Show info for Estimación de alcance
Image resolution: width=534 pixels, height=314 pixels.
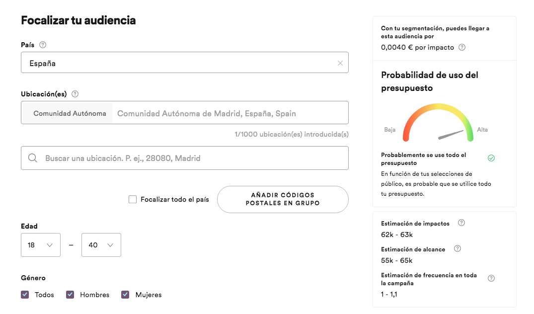tap(458, 248)
